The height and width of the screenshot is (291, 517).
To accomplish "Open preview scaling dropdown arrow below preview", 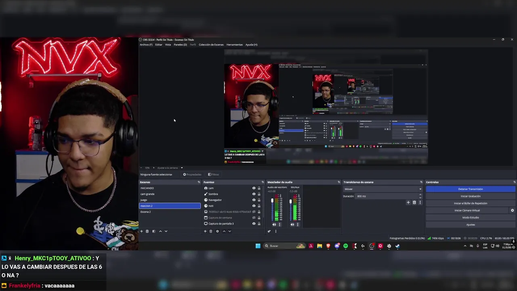I will 182,168.
